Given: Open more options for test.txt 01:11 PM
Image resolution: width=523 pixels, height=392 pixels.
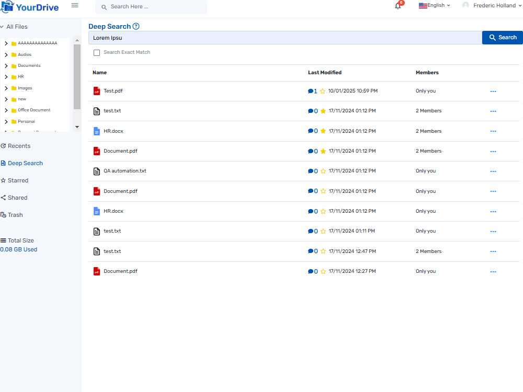Looking at the screenshot, I should coord(493,232).
